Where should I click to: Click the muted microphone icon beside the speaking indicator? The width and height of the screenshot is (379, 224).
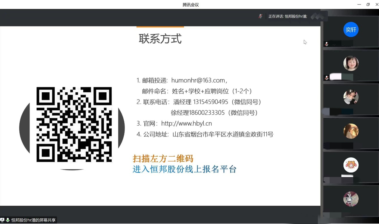(x=260, y=16)
